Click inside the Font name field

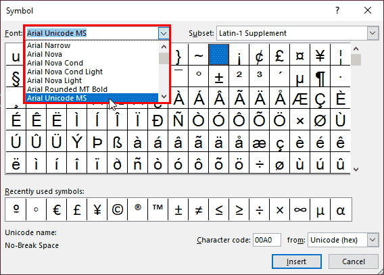click(92, 33)
